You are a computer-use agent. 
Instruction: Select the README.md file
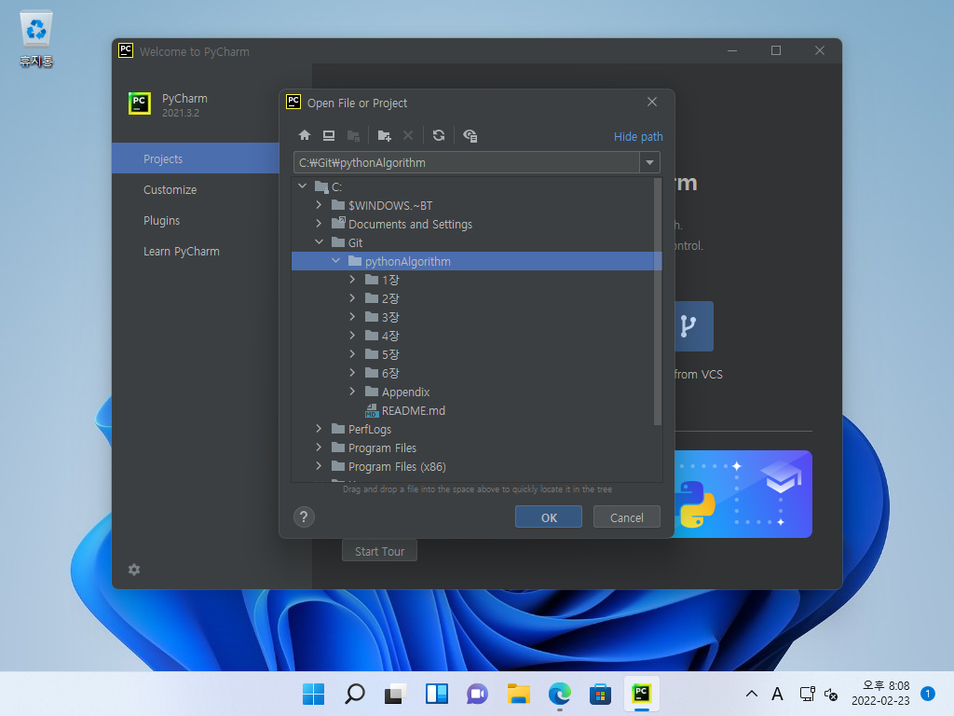click(405, 411)
